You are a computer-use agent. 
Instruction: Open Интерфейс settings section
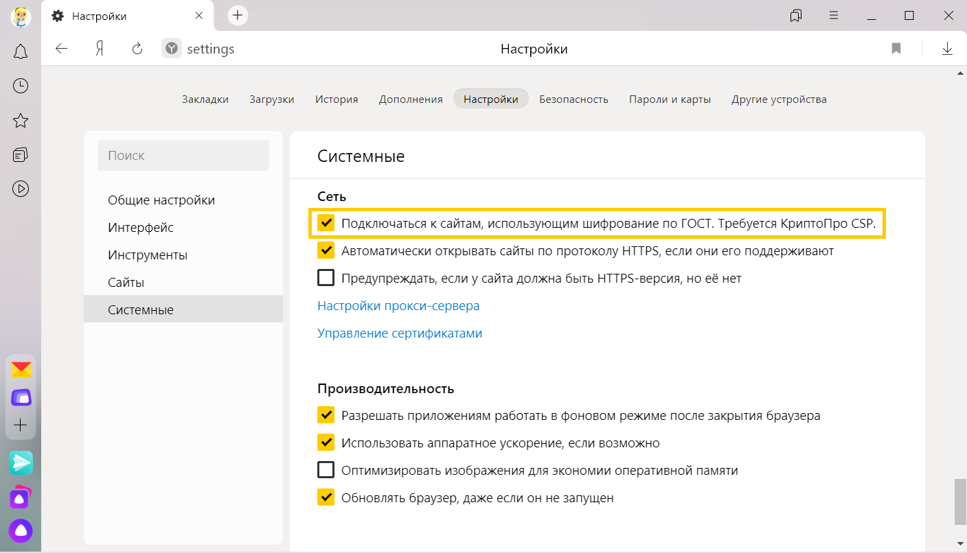[x=183, y=228]
